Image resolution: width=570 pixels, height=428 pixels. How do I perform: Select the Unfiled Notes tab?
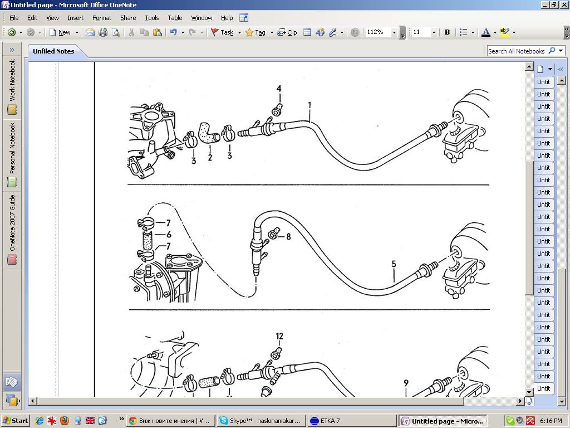(x=53, y=51)
